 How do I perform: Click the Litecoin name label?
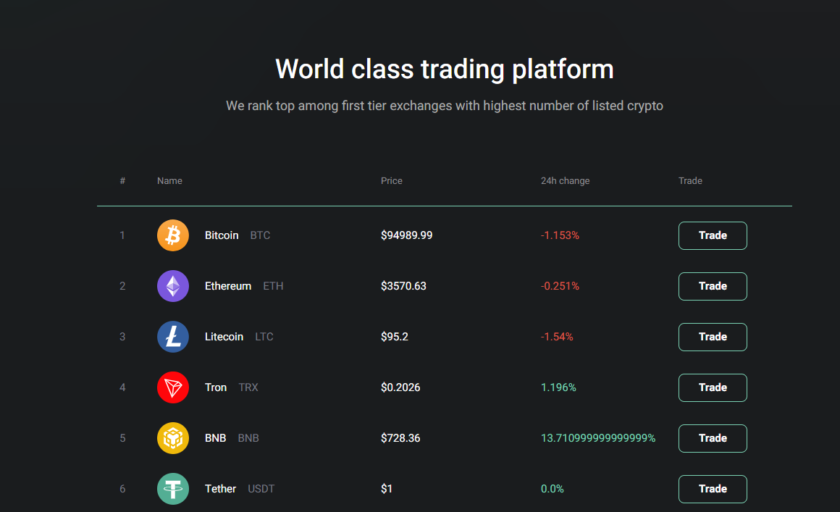[x=224, y=337]
